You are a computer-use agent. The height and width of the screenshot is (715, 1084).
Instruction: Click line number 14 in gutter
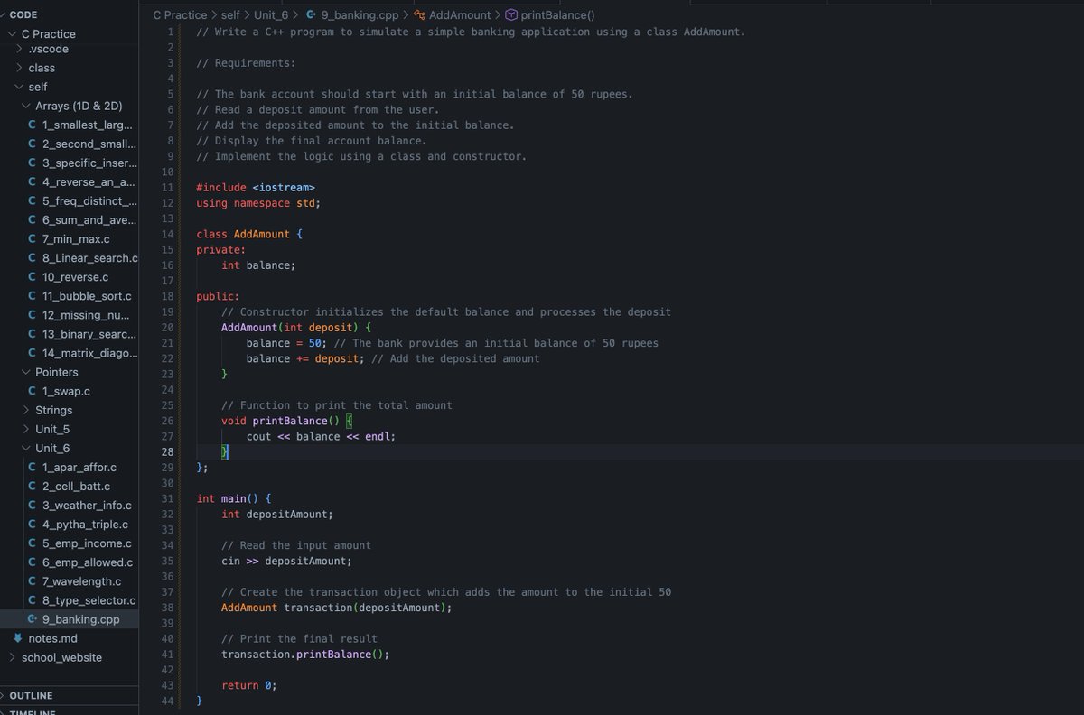click(166, 234)
